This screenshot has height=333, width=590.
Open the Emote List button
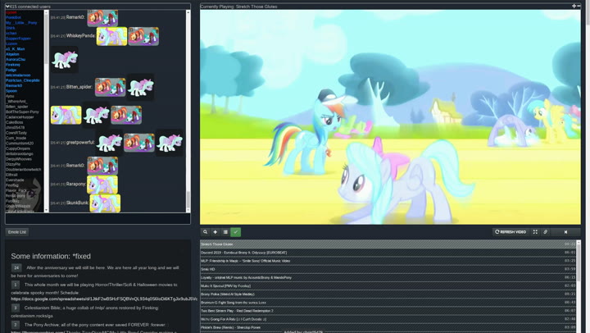(17, 232)
